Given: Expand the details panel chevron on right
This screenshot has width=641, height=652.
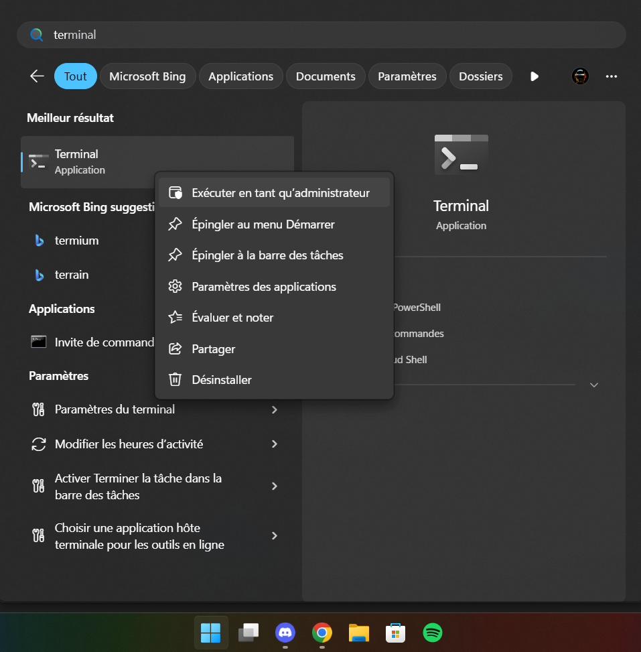Looking at the screenshot, I should pos(593,385).
